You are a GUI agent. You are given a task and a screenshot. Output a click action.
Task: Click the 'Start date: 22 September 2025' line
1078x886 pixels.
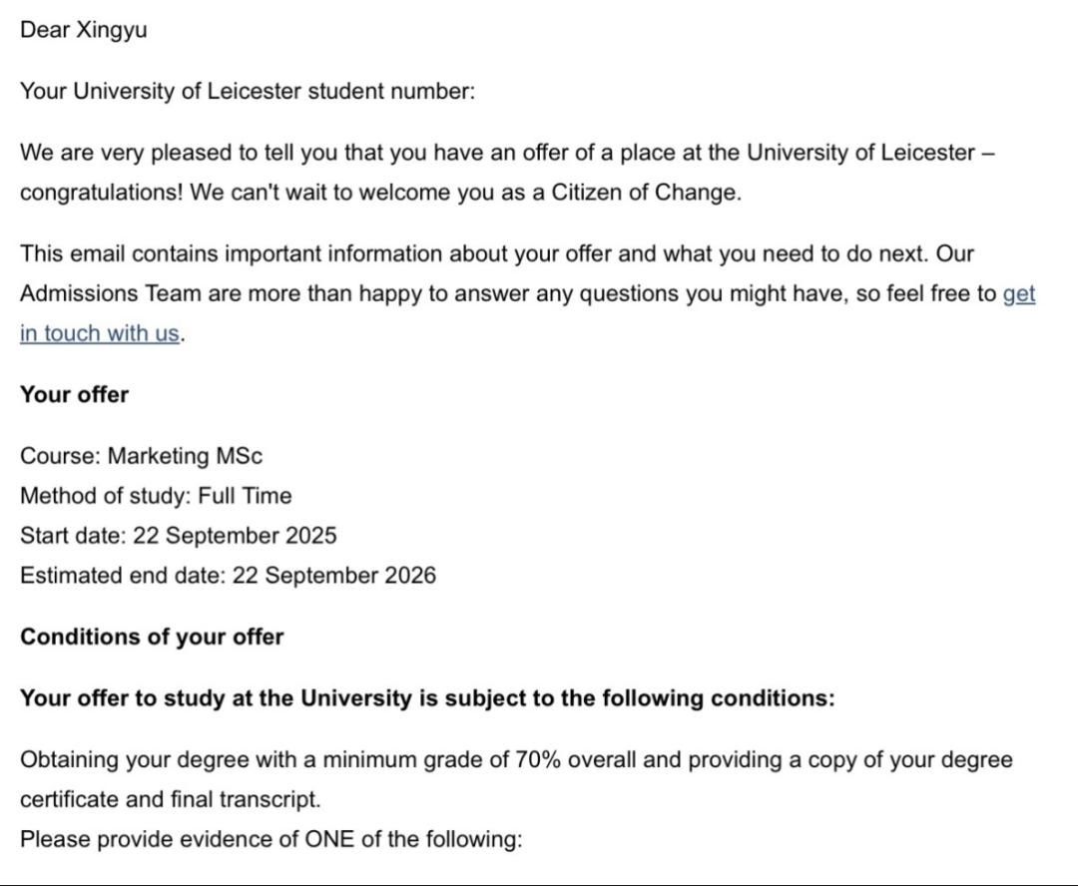point(178,536)
